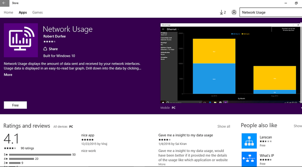Click 'Gave me a insight to my data usage' title
The height and width of the screenshot is (167, 302).
tap(186, 135)
